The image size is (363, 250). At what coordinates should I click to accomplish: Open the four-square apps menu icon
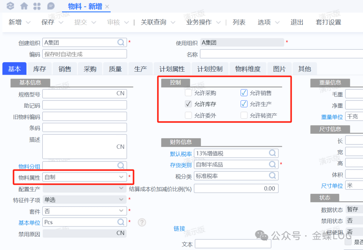37,6
